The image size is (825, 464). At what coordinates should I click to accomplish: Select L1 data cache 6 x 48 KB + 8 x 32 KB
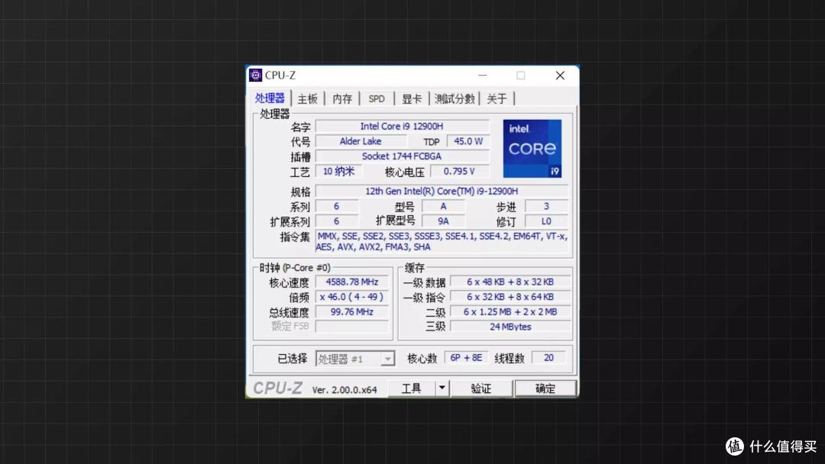click(x=510, y=282)
